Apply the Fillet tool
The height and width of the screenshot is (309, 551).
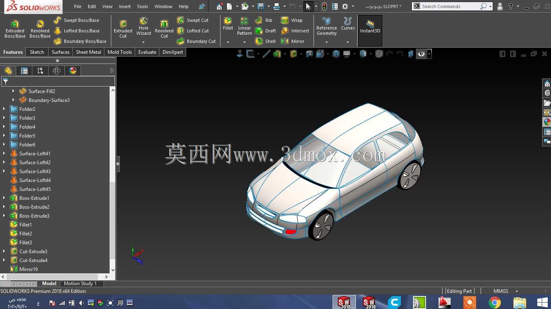click(x=228, y=24)
